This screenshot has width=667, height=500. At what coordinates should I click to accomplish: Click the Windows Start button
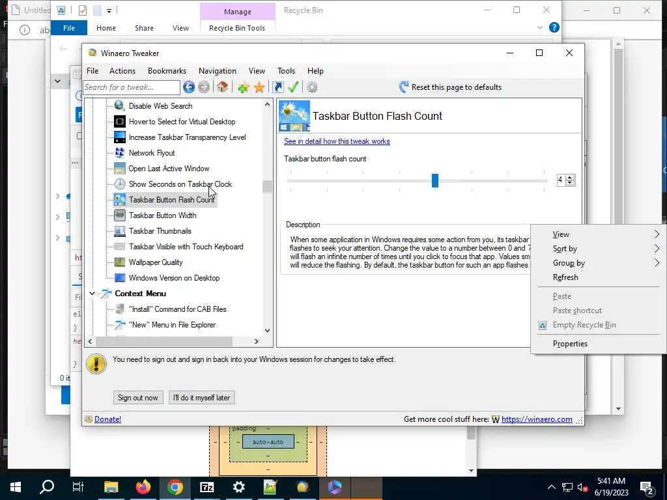[x=16, y=487]
